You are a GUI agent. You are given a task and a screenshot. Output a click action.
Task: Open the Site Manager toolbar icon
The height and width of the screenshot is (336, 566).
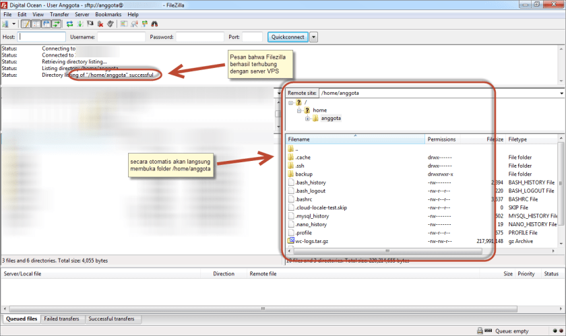(x=5, y=24)
